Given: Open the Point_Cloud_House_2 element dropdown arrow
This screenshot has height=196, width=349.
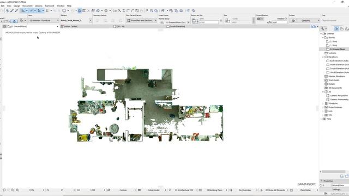Looking at the screenshot, I should pyautogui.click(x=91, y=21).
